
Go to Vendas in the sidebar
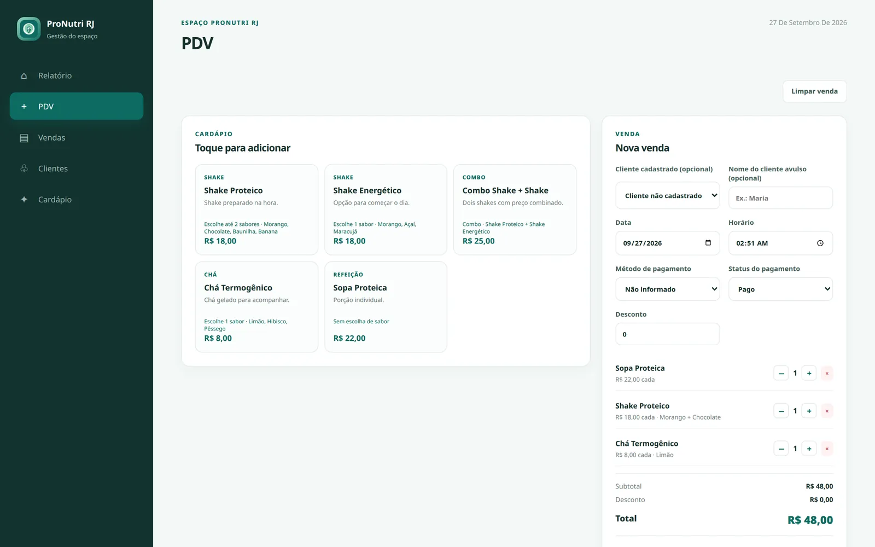pyautogui.click(x=77, y=137)
